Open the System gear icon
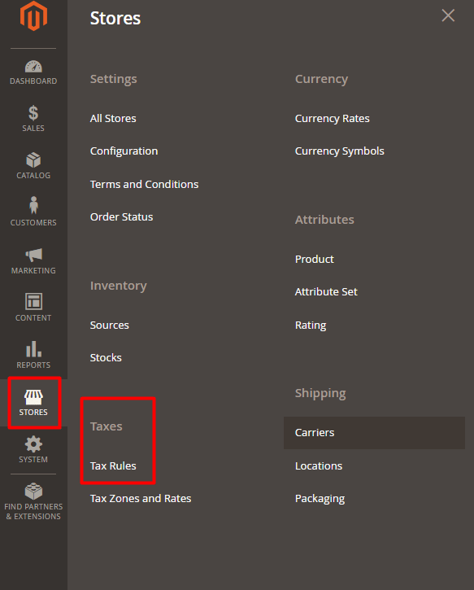The width and height of the screenshot is (474, 590). pyautogui.click(x=33, y=444)
